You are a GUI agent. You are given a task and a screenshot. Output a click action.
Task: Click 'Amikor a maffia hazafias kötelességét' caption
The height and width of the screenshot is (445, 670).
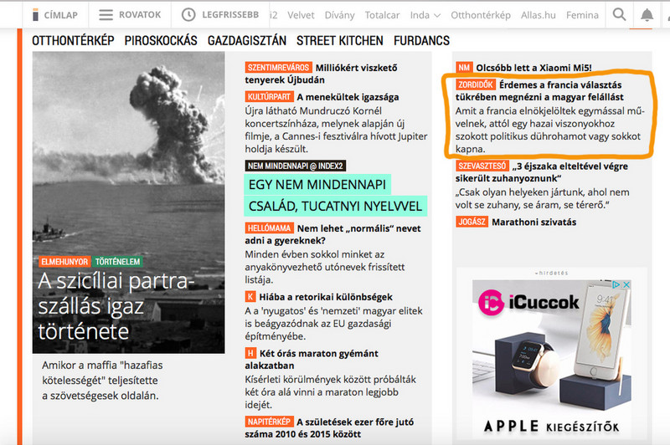click(102, 380)
